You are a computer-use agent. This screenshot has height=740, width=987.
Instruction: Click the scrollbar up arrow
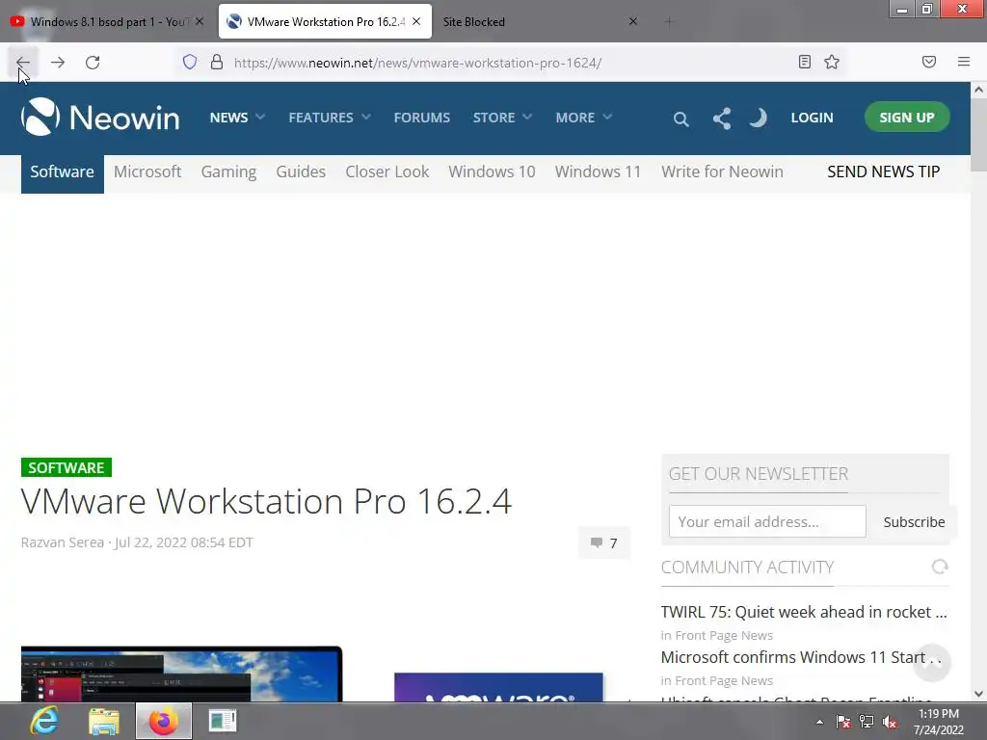click(x=978, y=90)
